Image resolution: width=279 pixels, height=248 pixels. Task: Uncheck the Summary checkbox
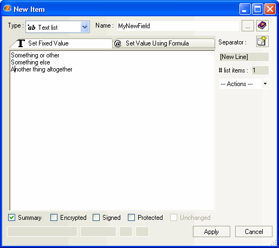[11, 217]
